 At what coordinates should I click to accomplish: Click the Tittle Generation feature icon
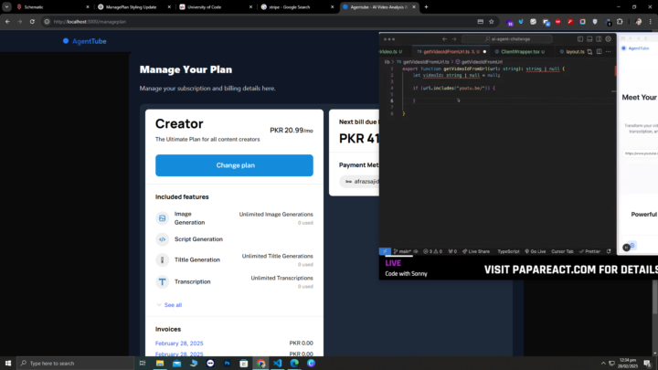163,260
